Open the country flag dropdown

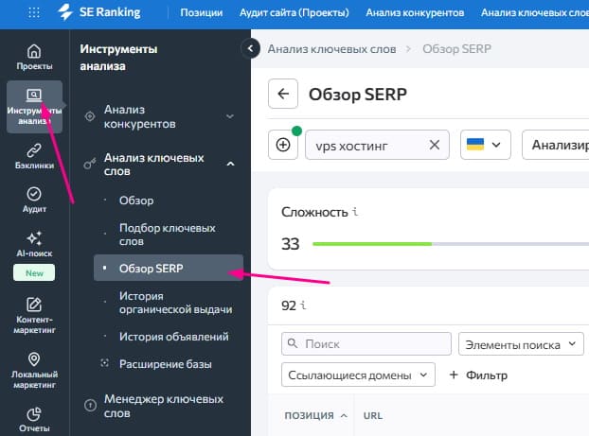click(486, 145)
